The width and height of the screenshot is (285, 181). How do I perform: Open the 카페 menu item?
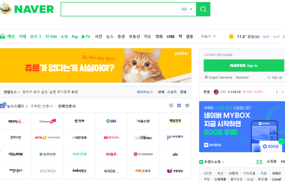coord(22,37)
